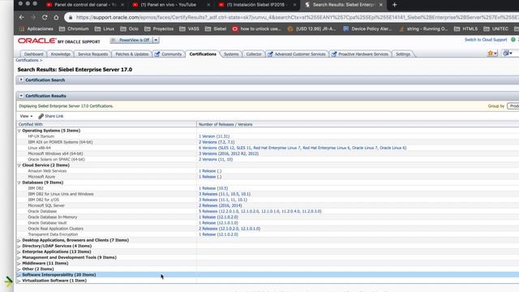Open the Proyectos bookmark folder
The image size is (519, 292).
(x=159, y=29)
